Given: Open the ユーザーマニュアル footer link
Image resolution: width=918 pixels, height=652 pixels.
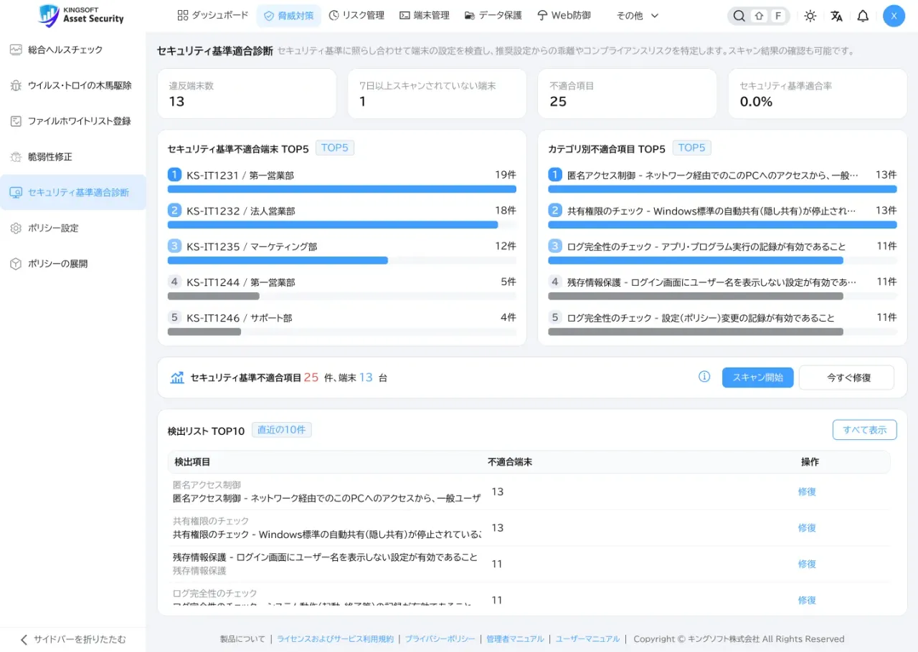Looking at the screenshot, I should coord(587,639).
